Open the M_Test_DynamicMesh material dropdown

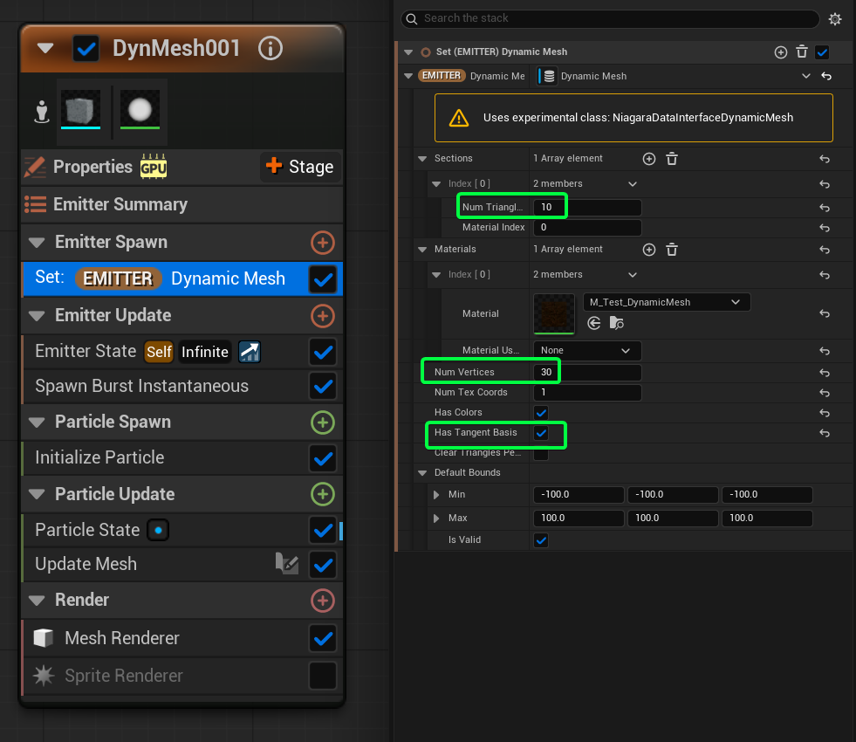pos(667,302)
